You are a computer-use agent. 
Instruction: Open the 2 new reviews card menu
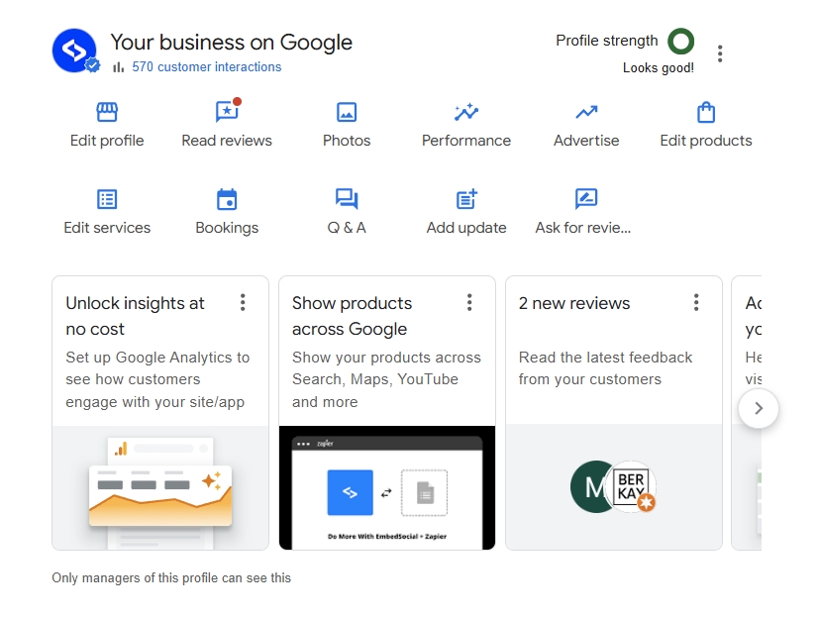click(696, 302)
